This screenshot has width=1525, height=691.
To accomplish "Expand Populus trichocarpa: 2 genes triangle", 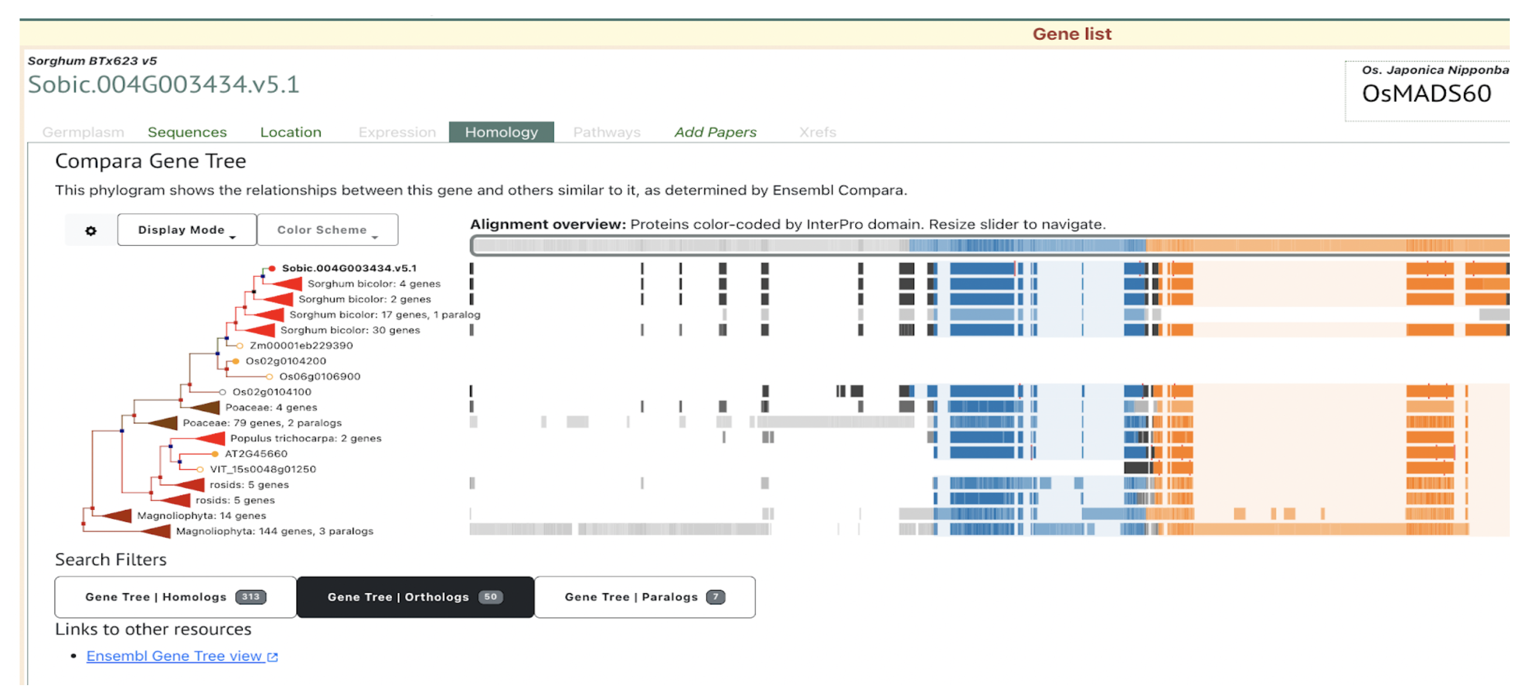I will [210, 439].
